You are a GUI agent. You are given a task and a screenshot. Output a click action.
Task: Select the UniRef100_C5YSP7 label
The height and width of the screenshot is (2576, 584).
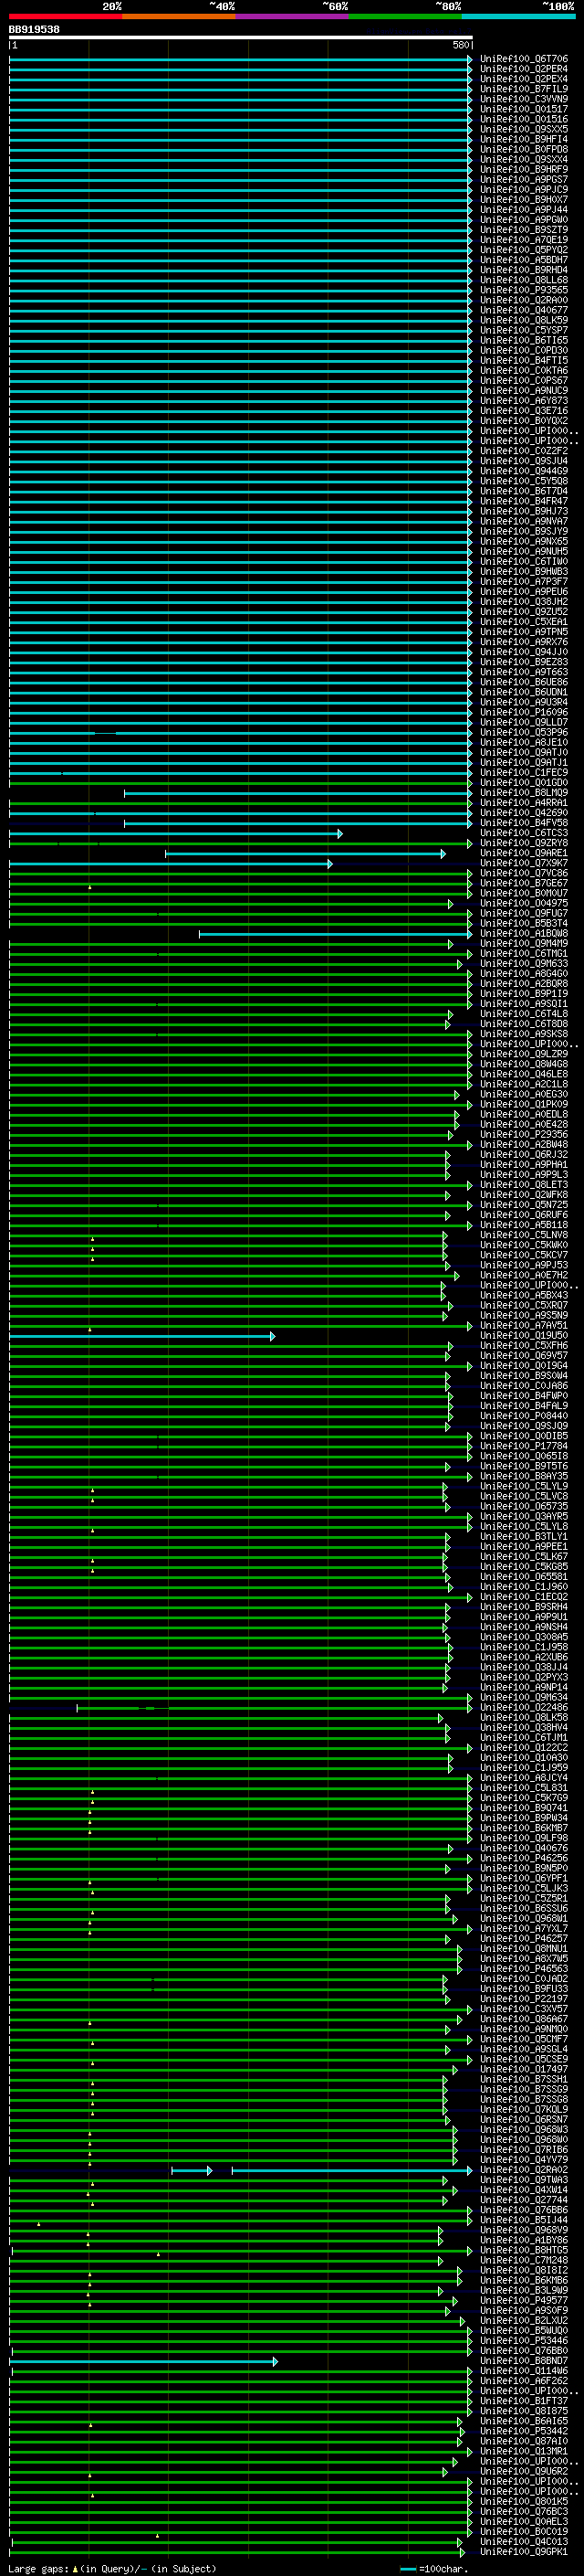coord(524,330)
